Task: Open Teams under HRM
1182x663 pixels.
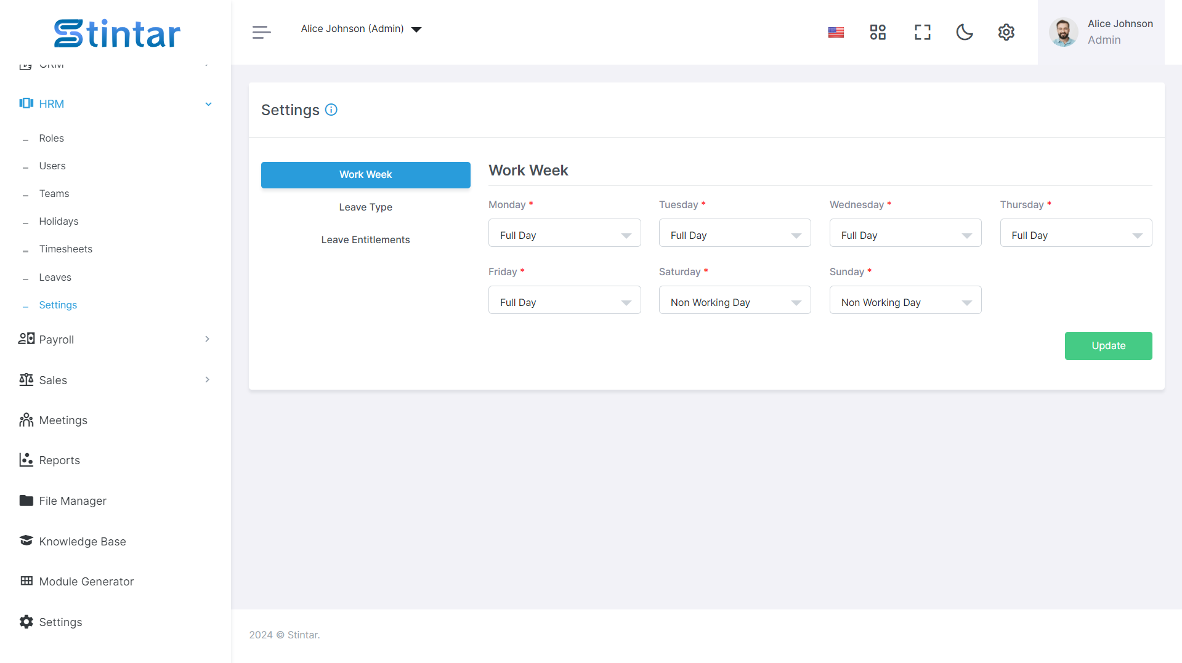Action: 54,194
